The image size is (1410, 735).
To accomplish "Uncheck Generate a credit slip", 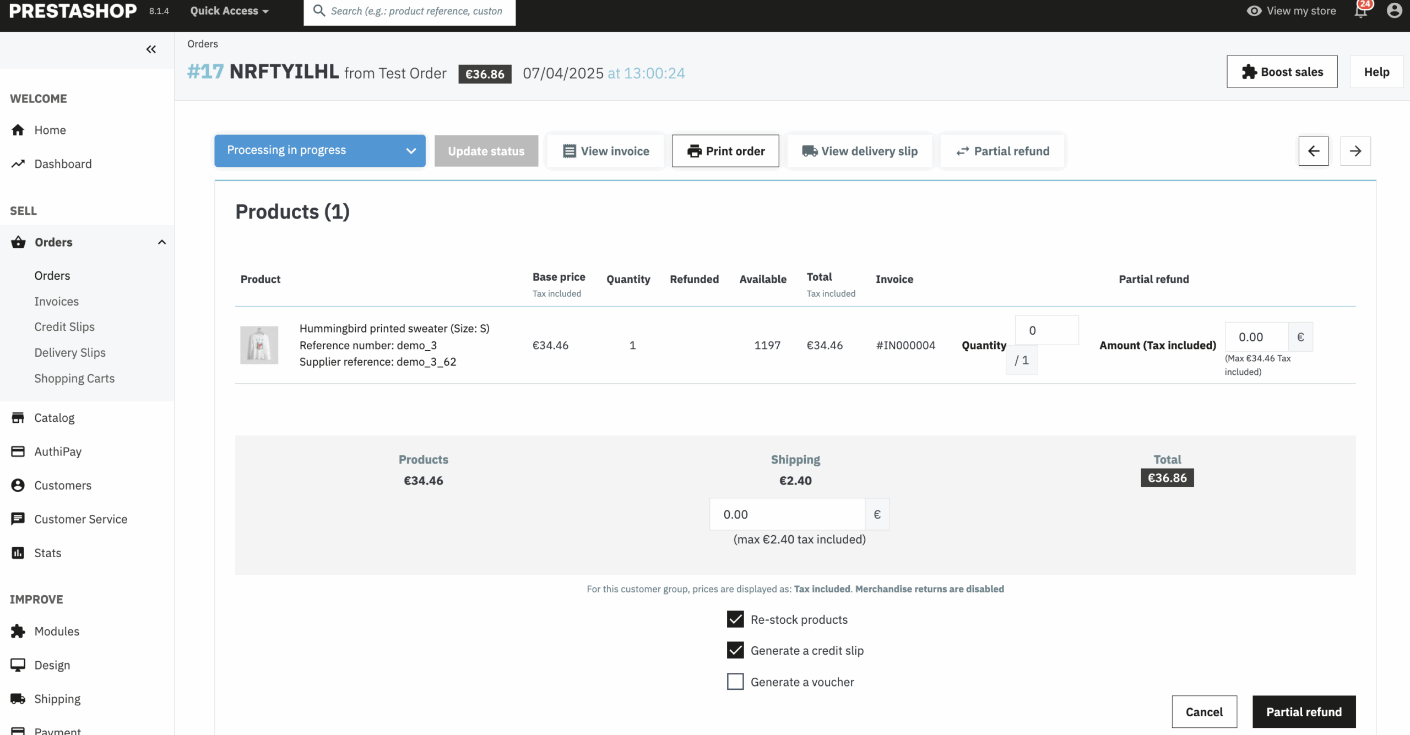I will [x=735, y=651].
